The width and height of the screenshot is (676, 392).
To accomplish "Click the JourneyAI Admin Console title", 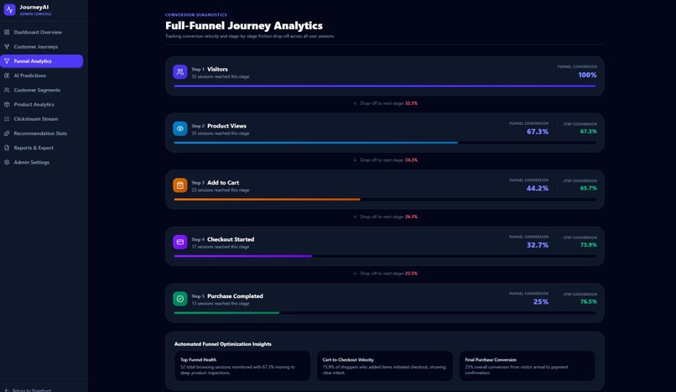I will (x=35, y=9).
